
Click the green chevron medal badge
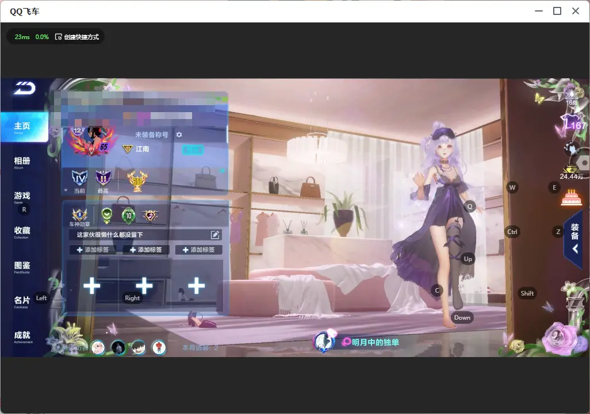(x=107, y=215)
